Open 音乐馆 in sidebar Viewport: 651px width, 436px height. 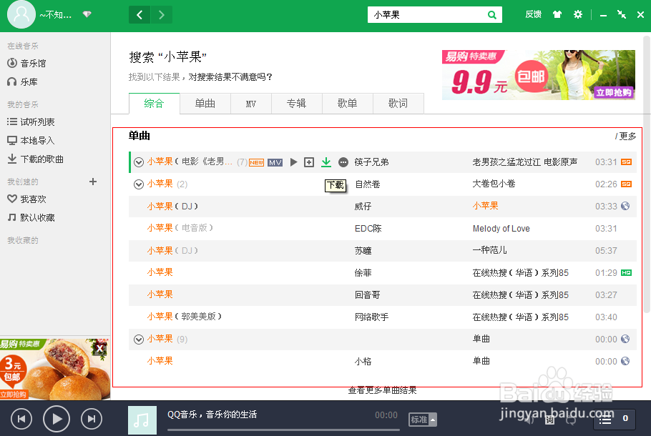pyautogui.click(x=26, y=63)
